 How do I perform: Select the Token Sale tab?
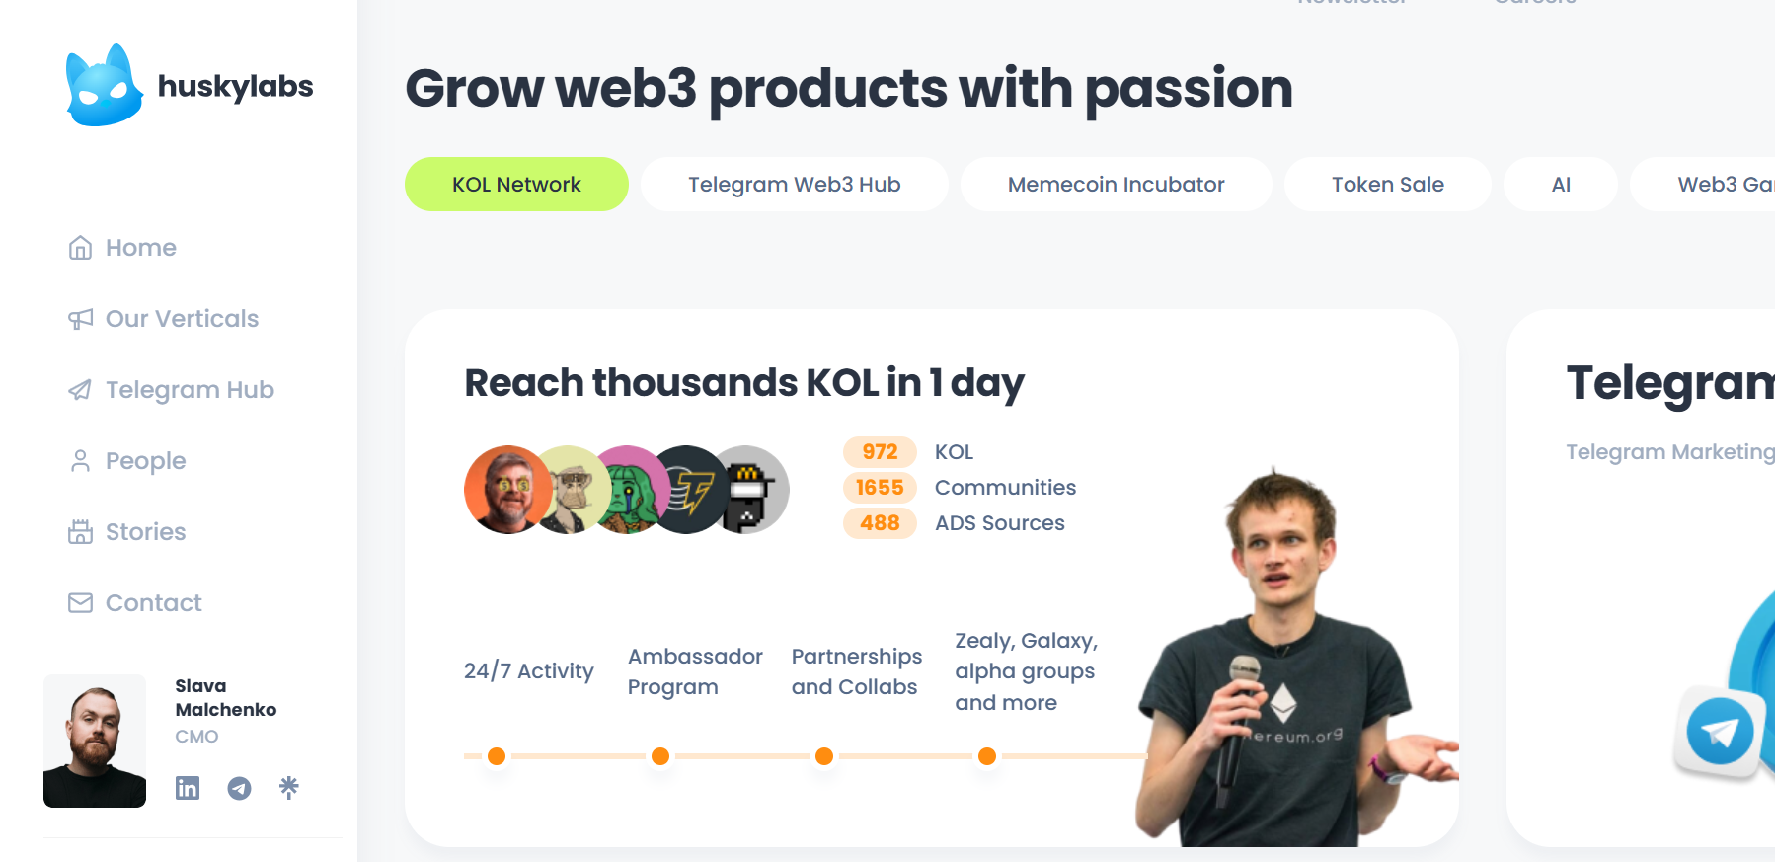pyautogui.click(x=1387, y=185)
